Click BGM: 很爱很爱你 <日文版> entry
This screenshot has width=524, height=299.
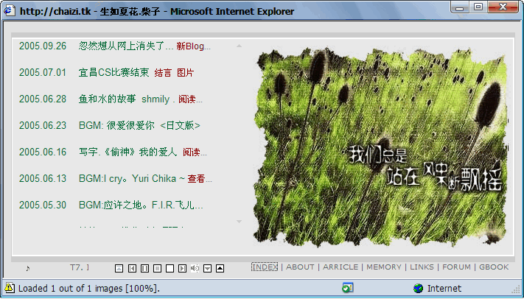[x=139, y=126]
